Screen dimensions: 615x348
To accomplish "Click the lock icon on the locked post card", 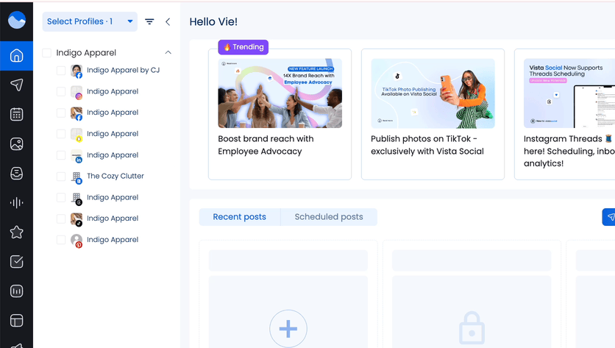I will (x=472, y=328).
